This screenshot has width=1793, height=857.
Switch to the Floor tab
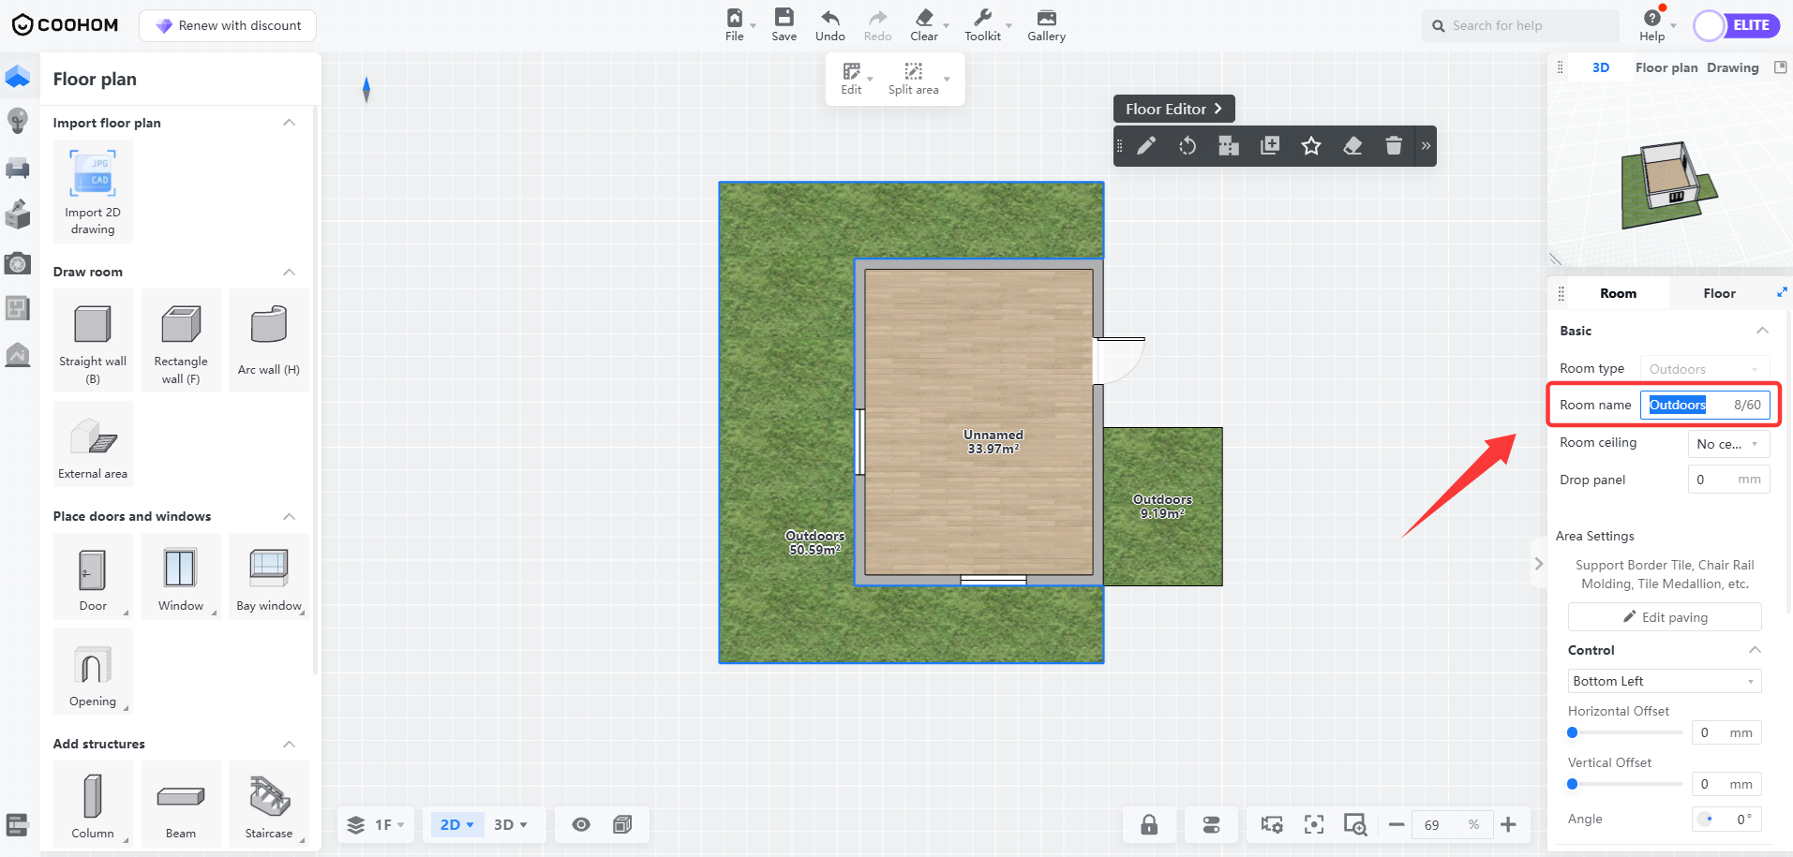click(x=1719, y=293)
